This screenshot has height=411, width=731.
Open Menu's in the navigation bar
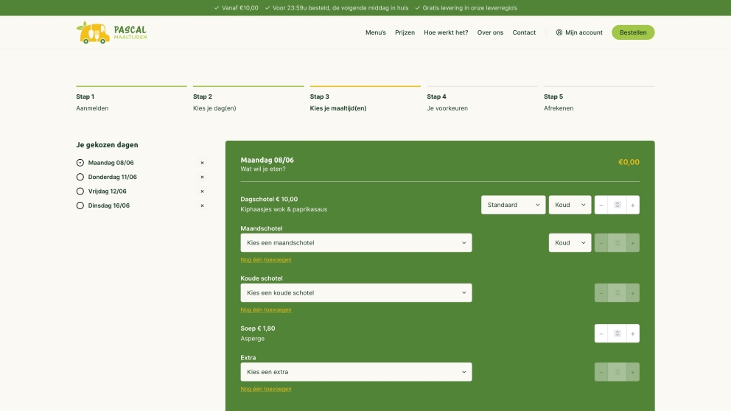tap(376, 32)
